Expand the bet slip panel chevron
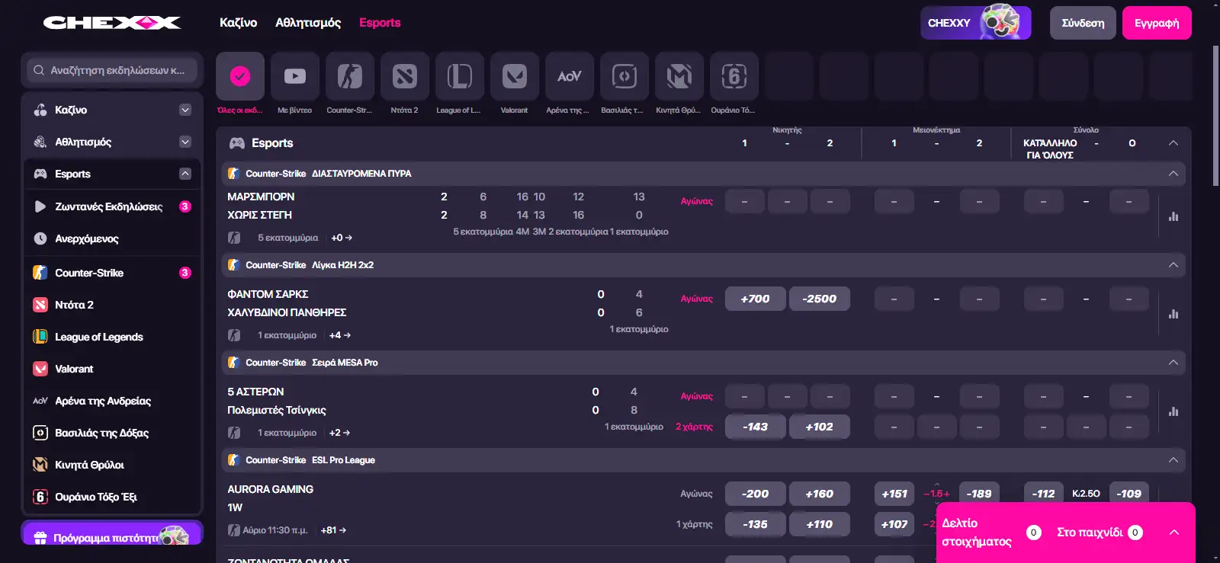The image size is (1220, 563). [1174, 533]
